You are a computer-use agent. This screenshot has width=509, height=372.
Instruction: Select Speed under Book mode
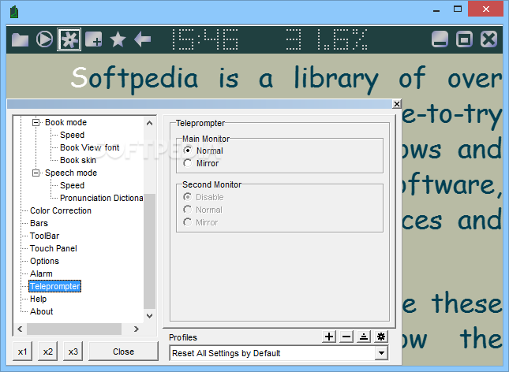click(72, 135)
